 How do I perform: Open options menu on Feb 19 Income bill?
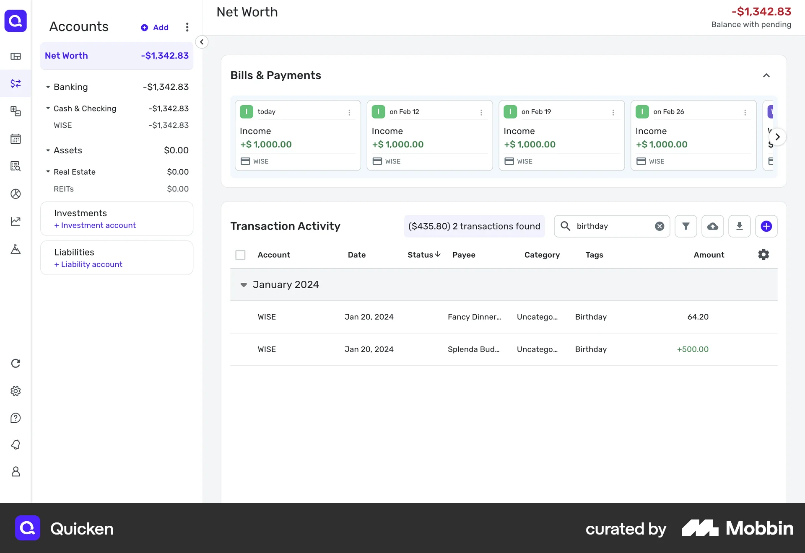[613, 112]
